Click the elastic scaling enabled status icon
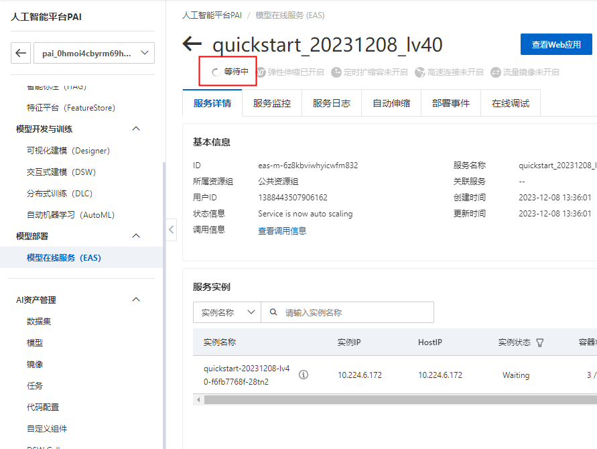The image size is (597, 449). click(261, 72)
